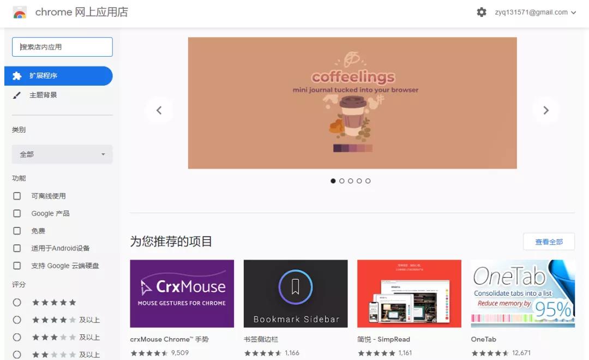Advance the carousel with the right arrow
Image resolution: width=589 pixels, height=360 pixels.
point(546,110)
